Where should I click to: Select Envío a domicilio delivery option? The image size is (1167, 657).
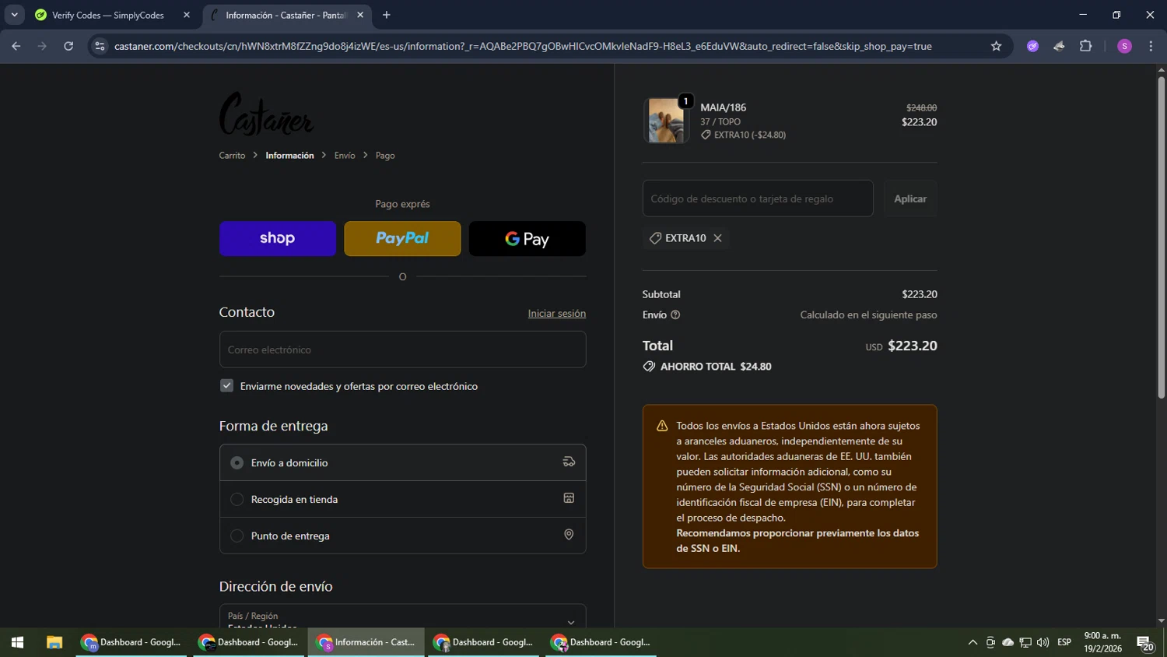[x=402, y=462]
